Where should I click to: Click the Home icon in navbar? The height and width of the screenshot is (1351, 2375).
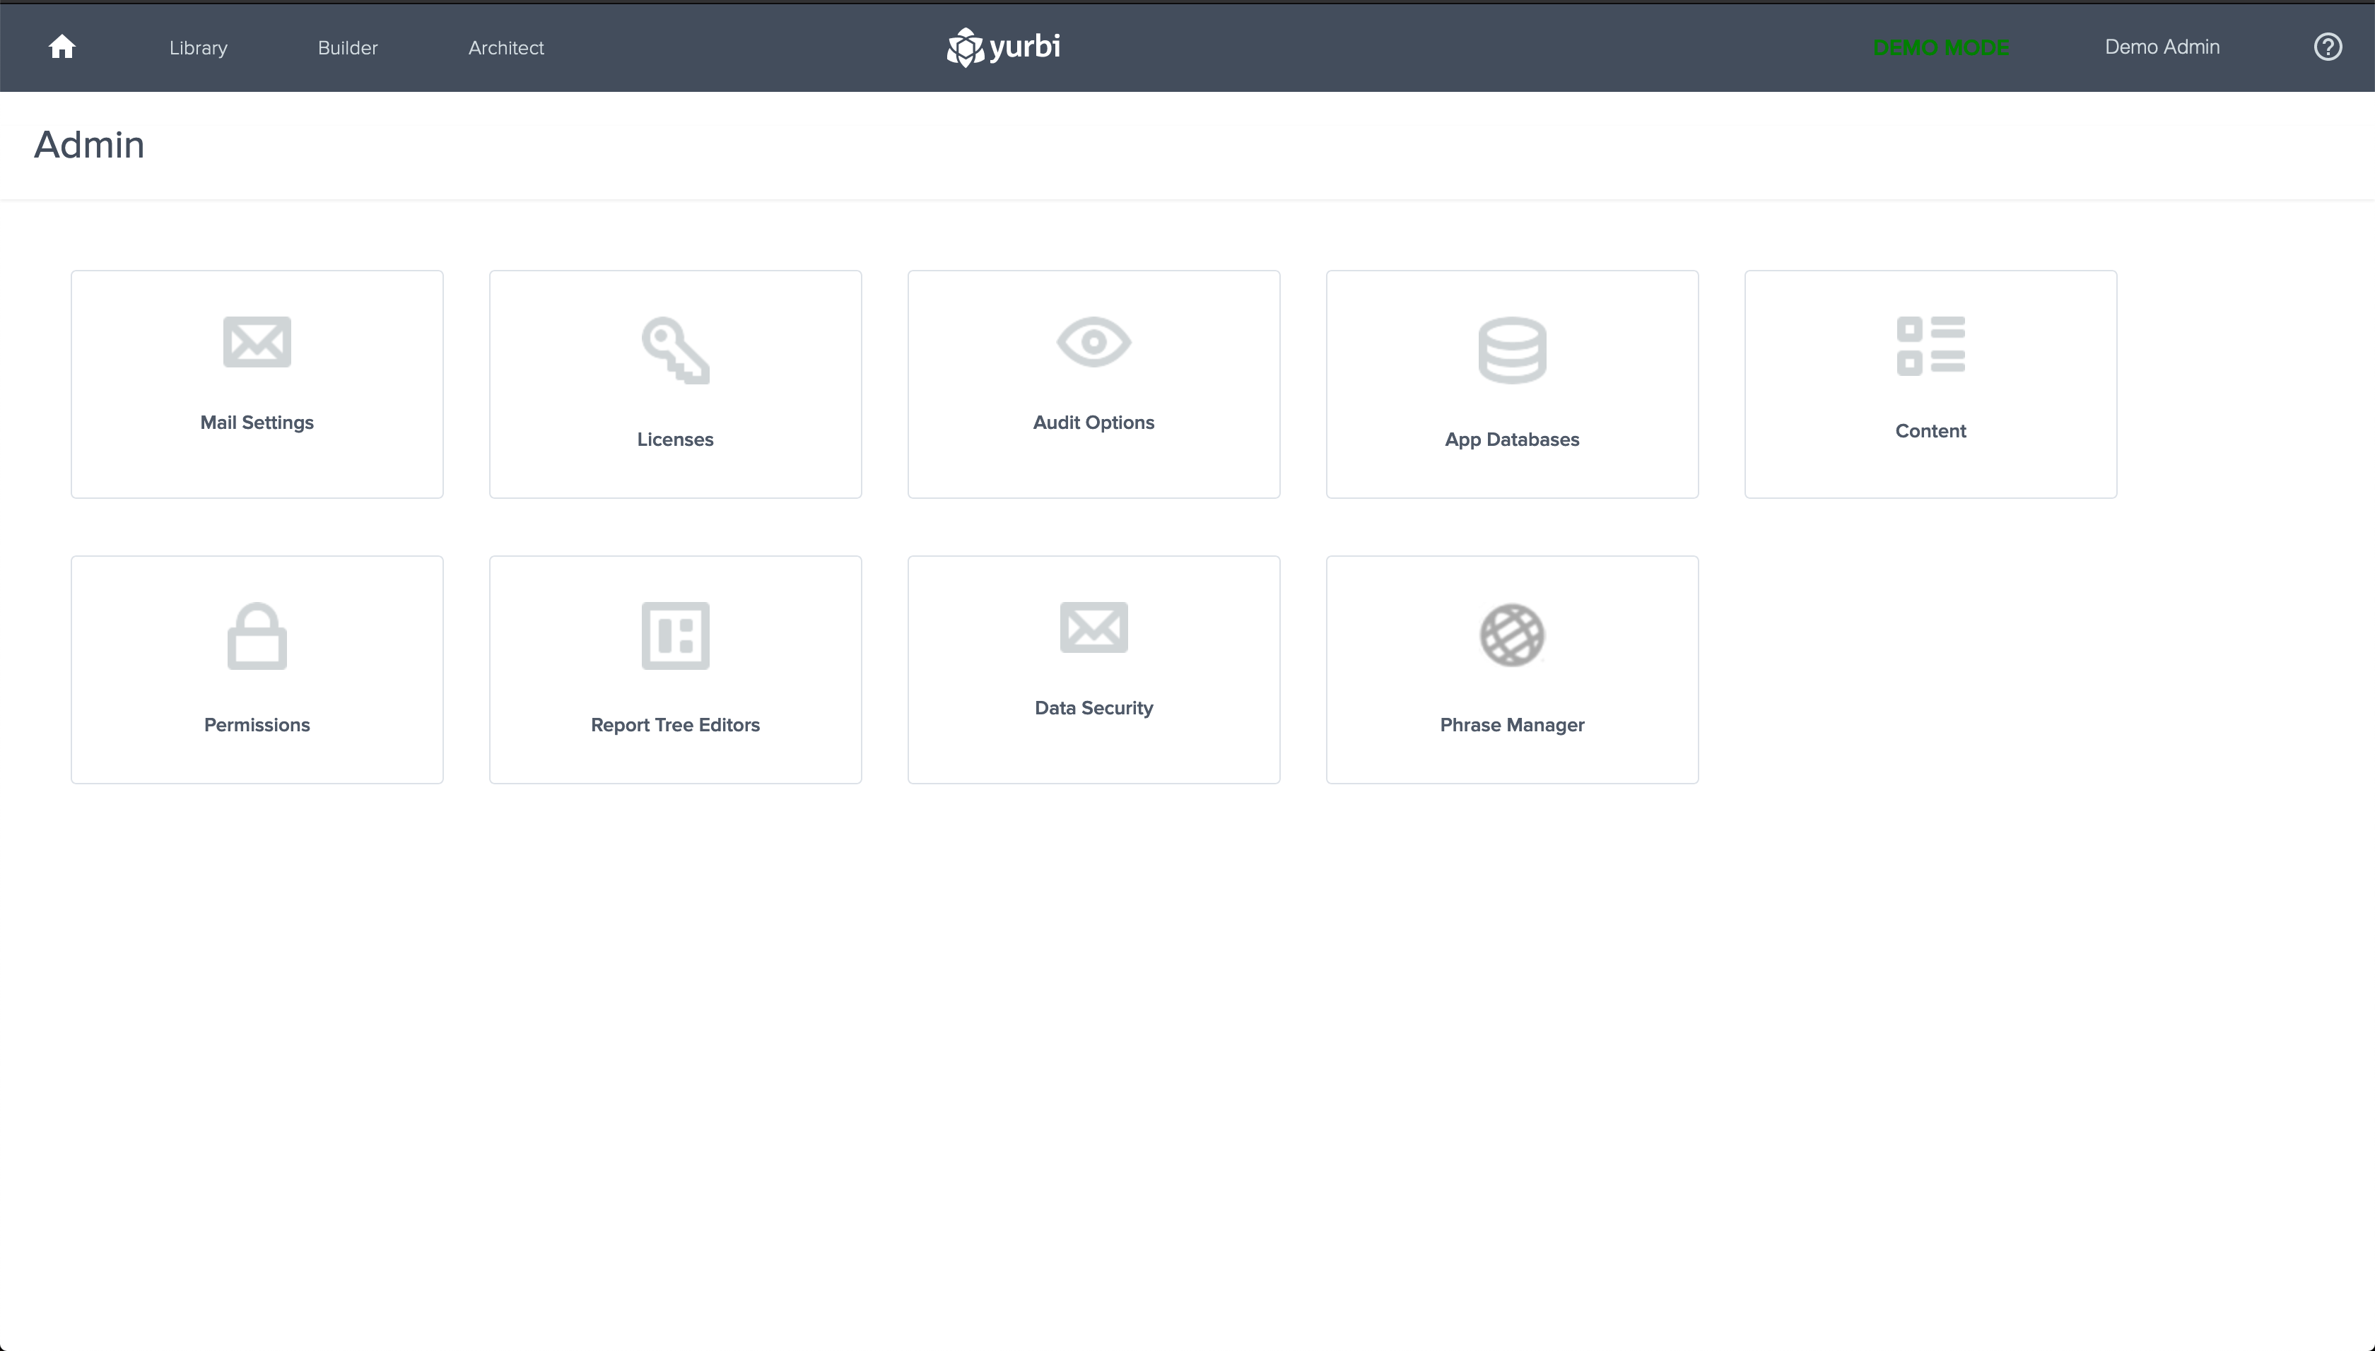coord(62,47)
